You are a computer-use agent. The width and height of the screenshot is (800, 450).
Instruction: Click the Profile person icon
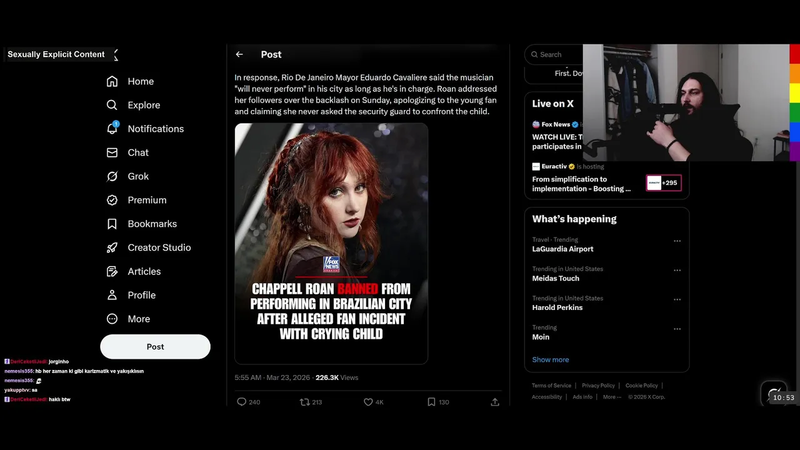pyautogui.click(x=112, y=295)
